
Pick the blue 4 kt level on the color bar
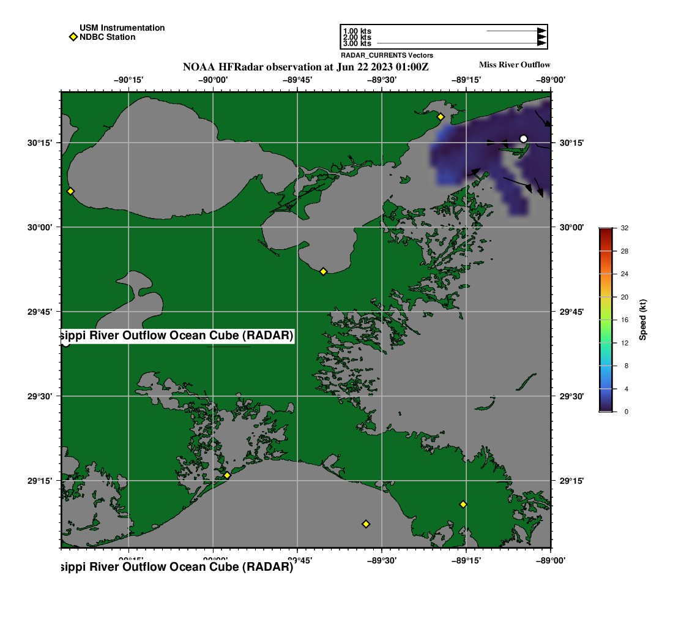(605, 388)
